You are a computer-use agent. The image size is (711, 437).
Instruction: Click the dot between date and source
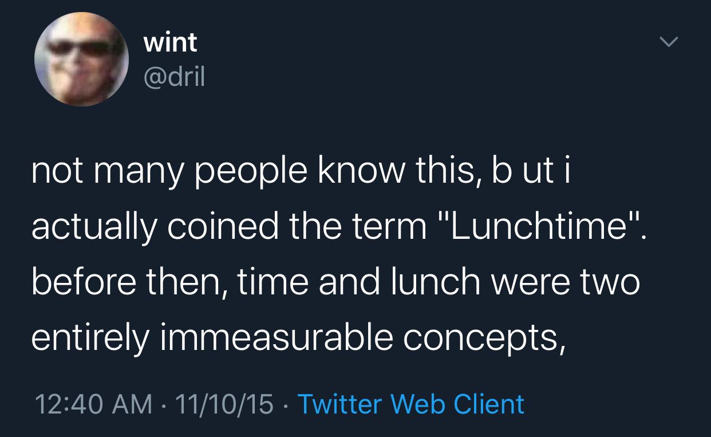coord(286,404)
